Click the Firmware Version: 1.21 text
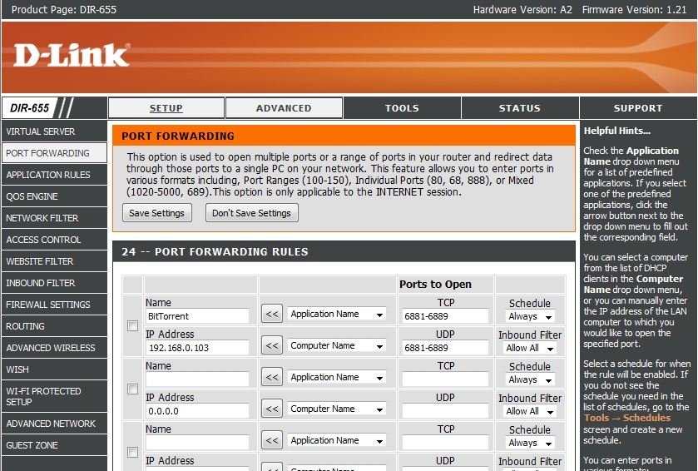 pyautogui.click(x=634, y=9)
